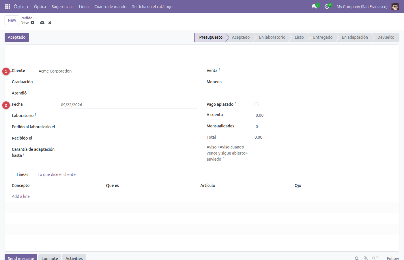Select the En adaptación status stage

[355, 37]
